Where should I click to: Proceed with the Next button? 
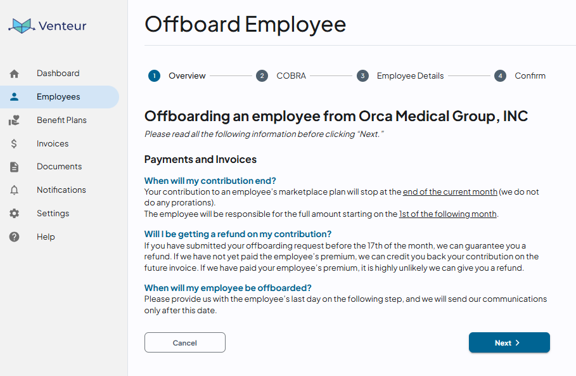[x=509, y=342]
